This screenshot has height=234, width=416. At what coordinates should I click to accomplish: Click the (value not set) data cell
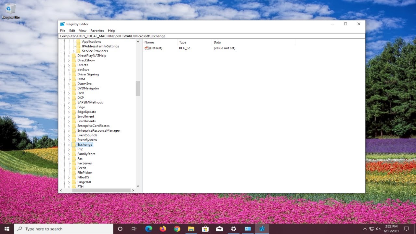225,48
